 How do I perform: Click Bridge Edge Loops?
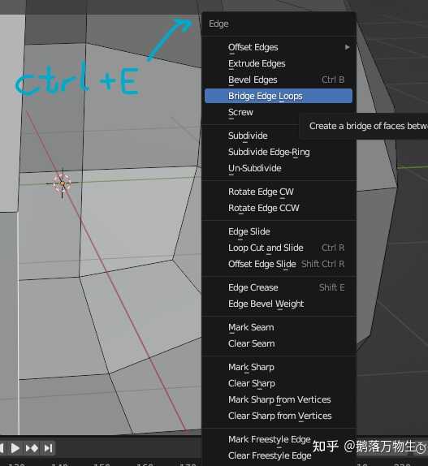[279, 96]
